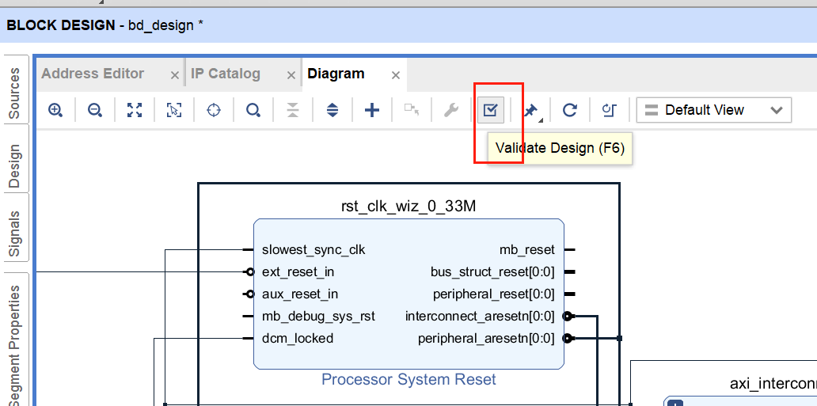This screenshot has height=406, width=817.
Task: Click the peripheral_reset[0:0] port
Action: pos(494,294)
